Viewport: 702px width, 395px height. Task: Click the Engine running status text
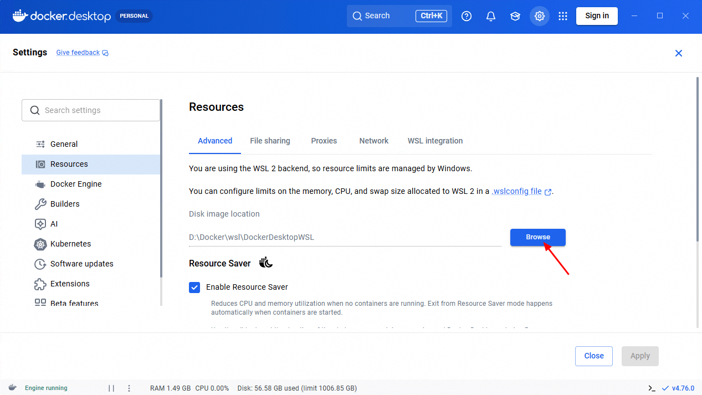46,388
